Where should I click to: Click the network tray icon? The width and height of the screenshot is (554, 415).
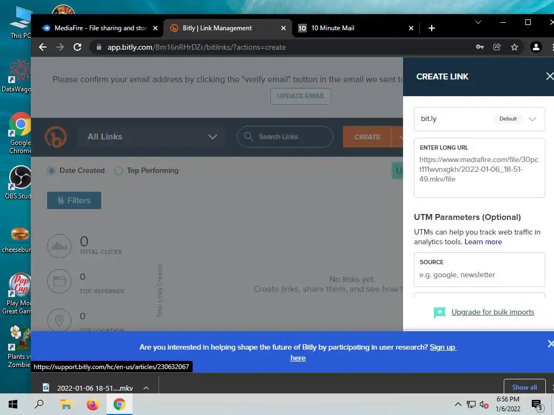471,404
